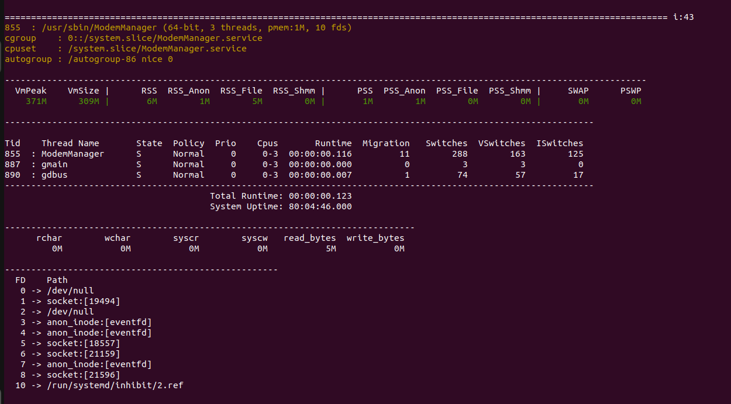The image size is (731, 404).
Task: Click the cgroup path 0::/system.slice/ModemManager.service
Action: [x=165, y=38]
